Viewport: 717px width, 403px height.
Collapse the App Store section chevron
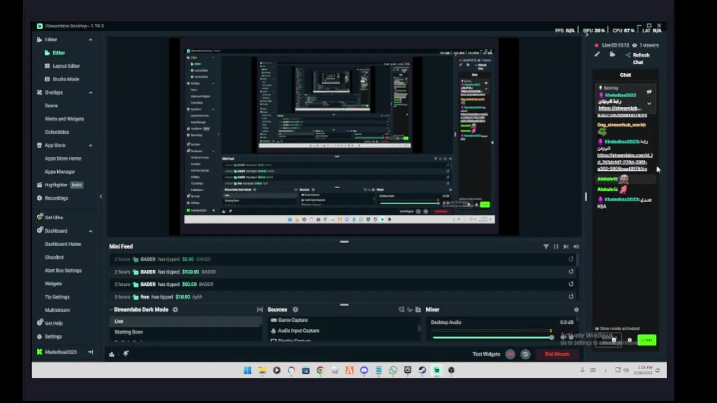click(x=91, y=146)
